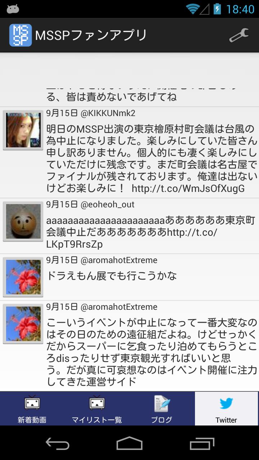Image resolution: width=259 pixels, height=460 pixels.
Task: Select the 東京檜原村町会議 cancellation tweet text
Action: (152, 158)
